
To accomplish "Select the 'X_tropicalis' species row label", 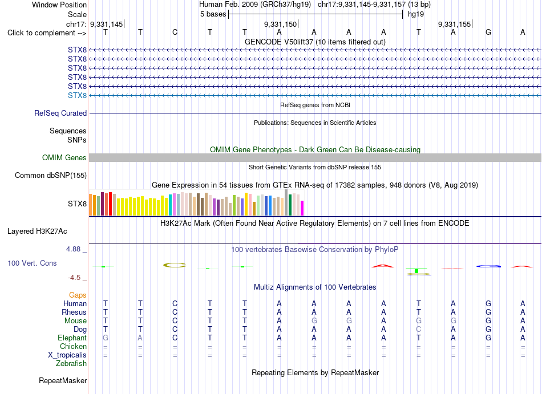I will point(67,355).
